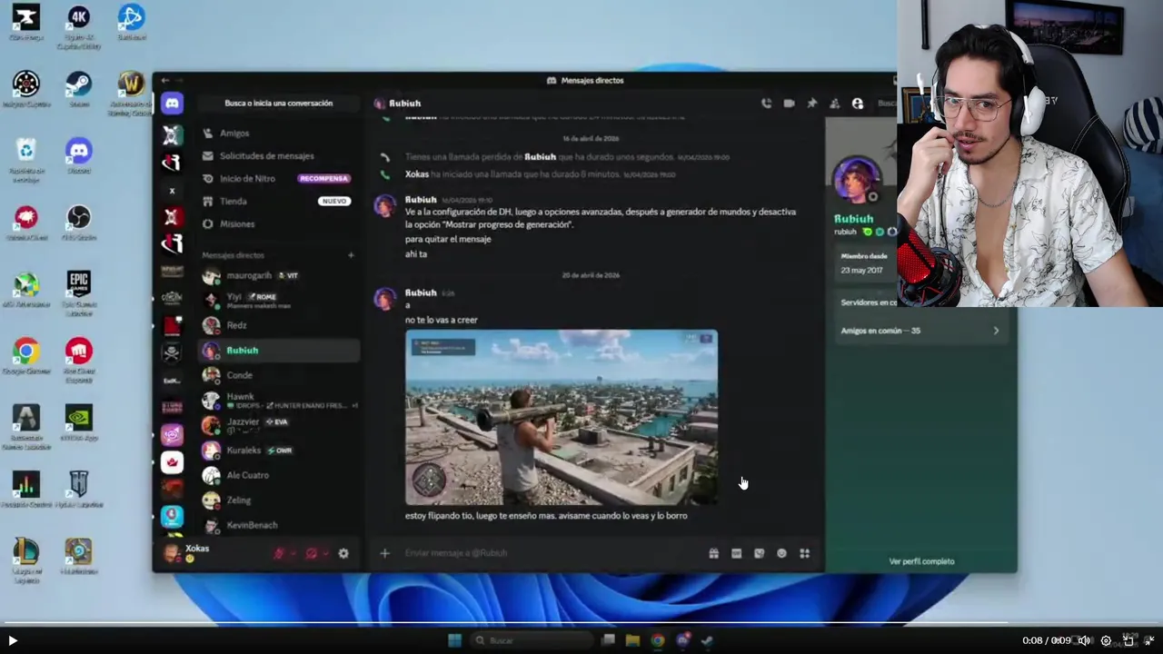1163x654 pixels.
Task: Open Discord user settings gear
Action: (343, 553)
